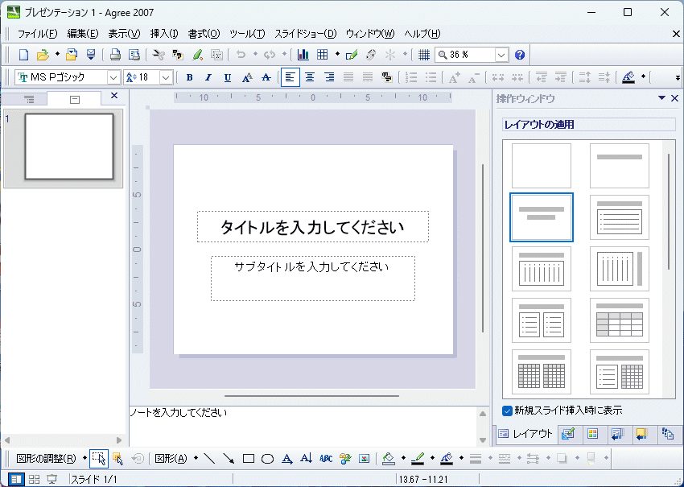
Task: Open the 挿入(I) menu
Action: coord(164,34)
